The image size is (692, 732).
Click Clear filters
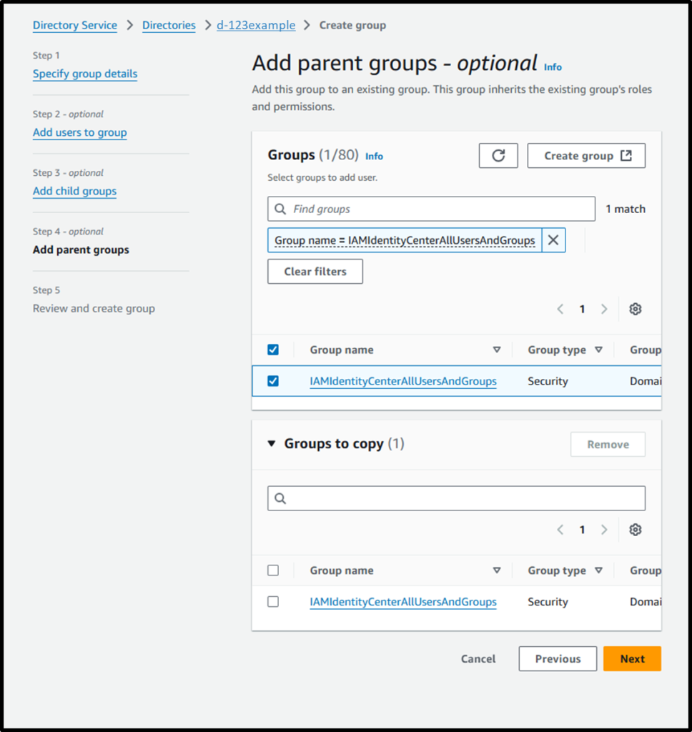(315, 271)
